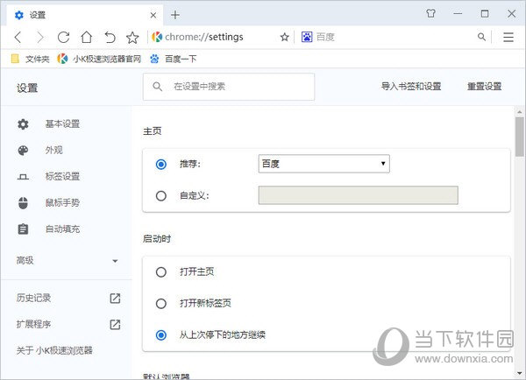Open external link icon for 扩展程序

tap(115, 324)
